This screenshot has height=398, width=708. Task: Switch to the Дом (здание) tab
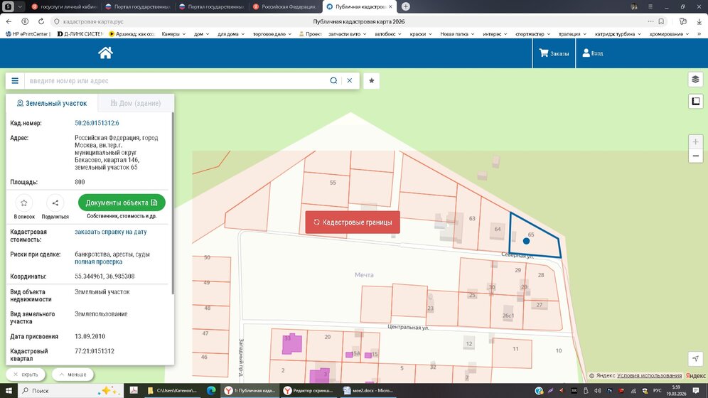pyautogui.click(x=136, y=103)
